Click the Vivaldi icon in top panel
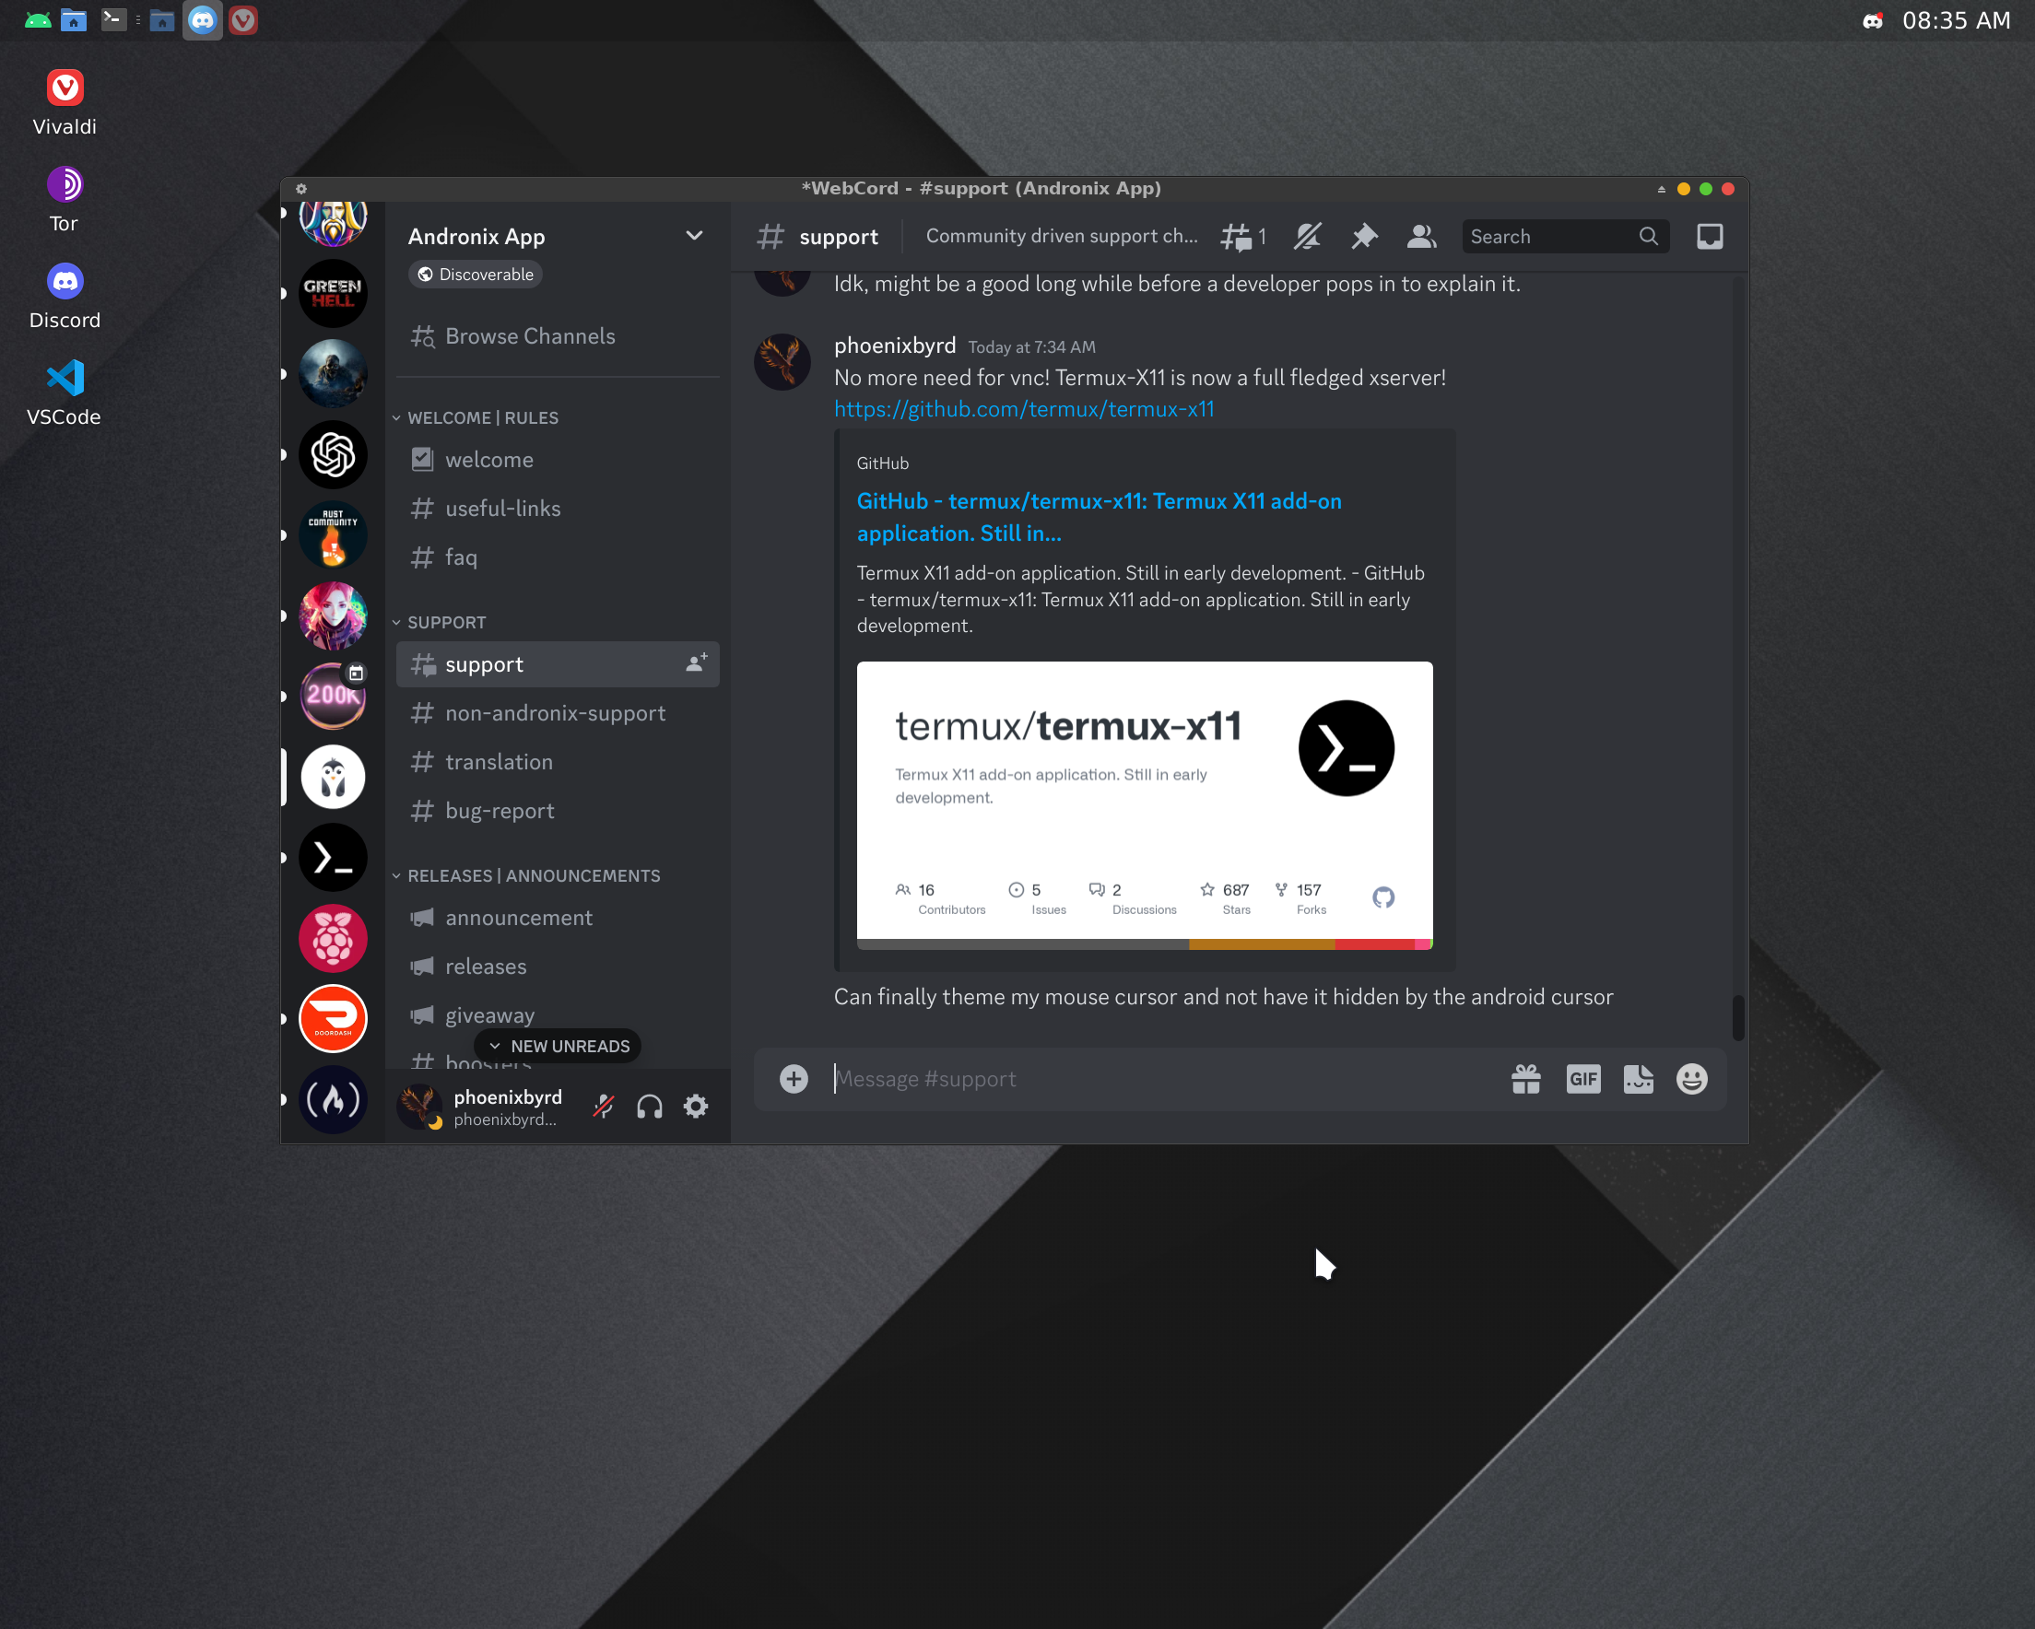 (x=243, y=20)
